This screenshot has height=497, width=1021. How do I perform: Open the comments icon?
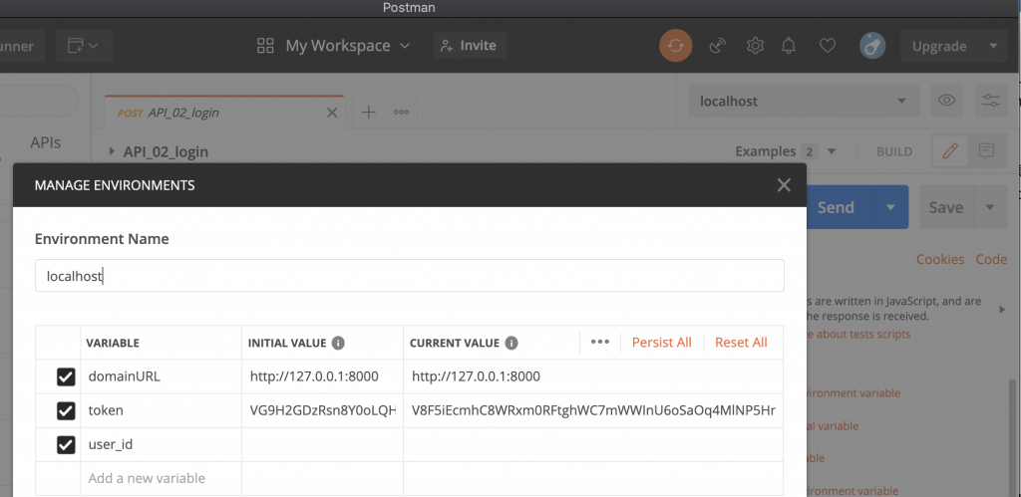986,151
